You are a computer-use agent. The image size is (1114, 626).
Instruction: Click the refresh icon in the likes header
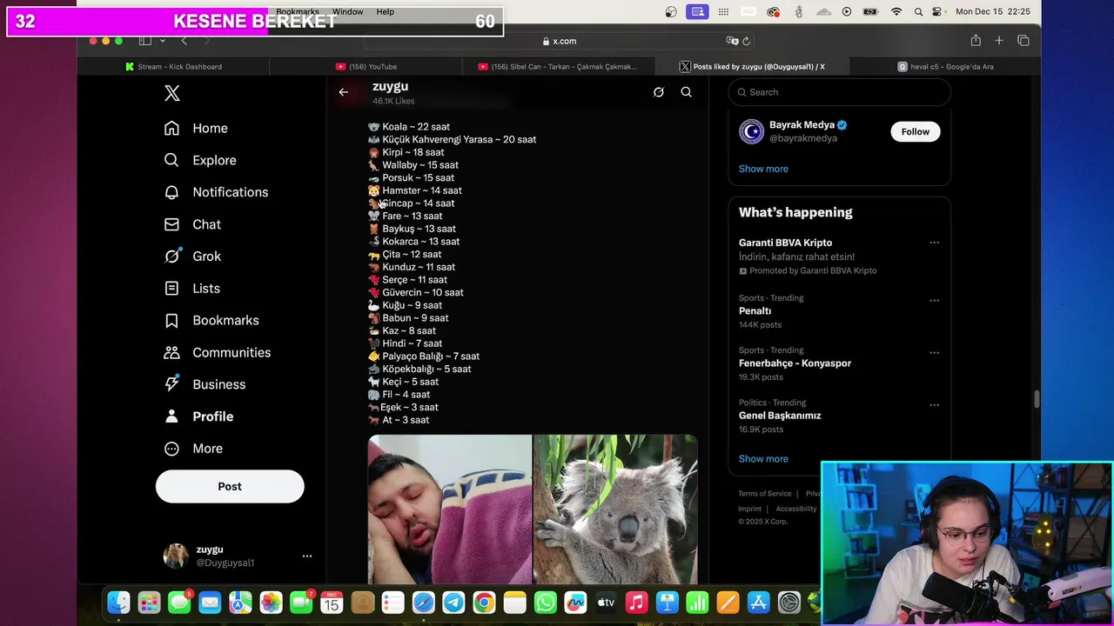tap(659, 92)
